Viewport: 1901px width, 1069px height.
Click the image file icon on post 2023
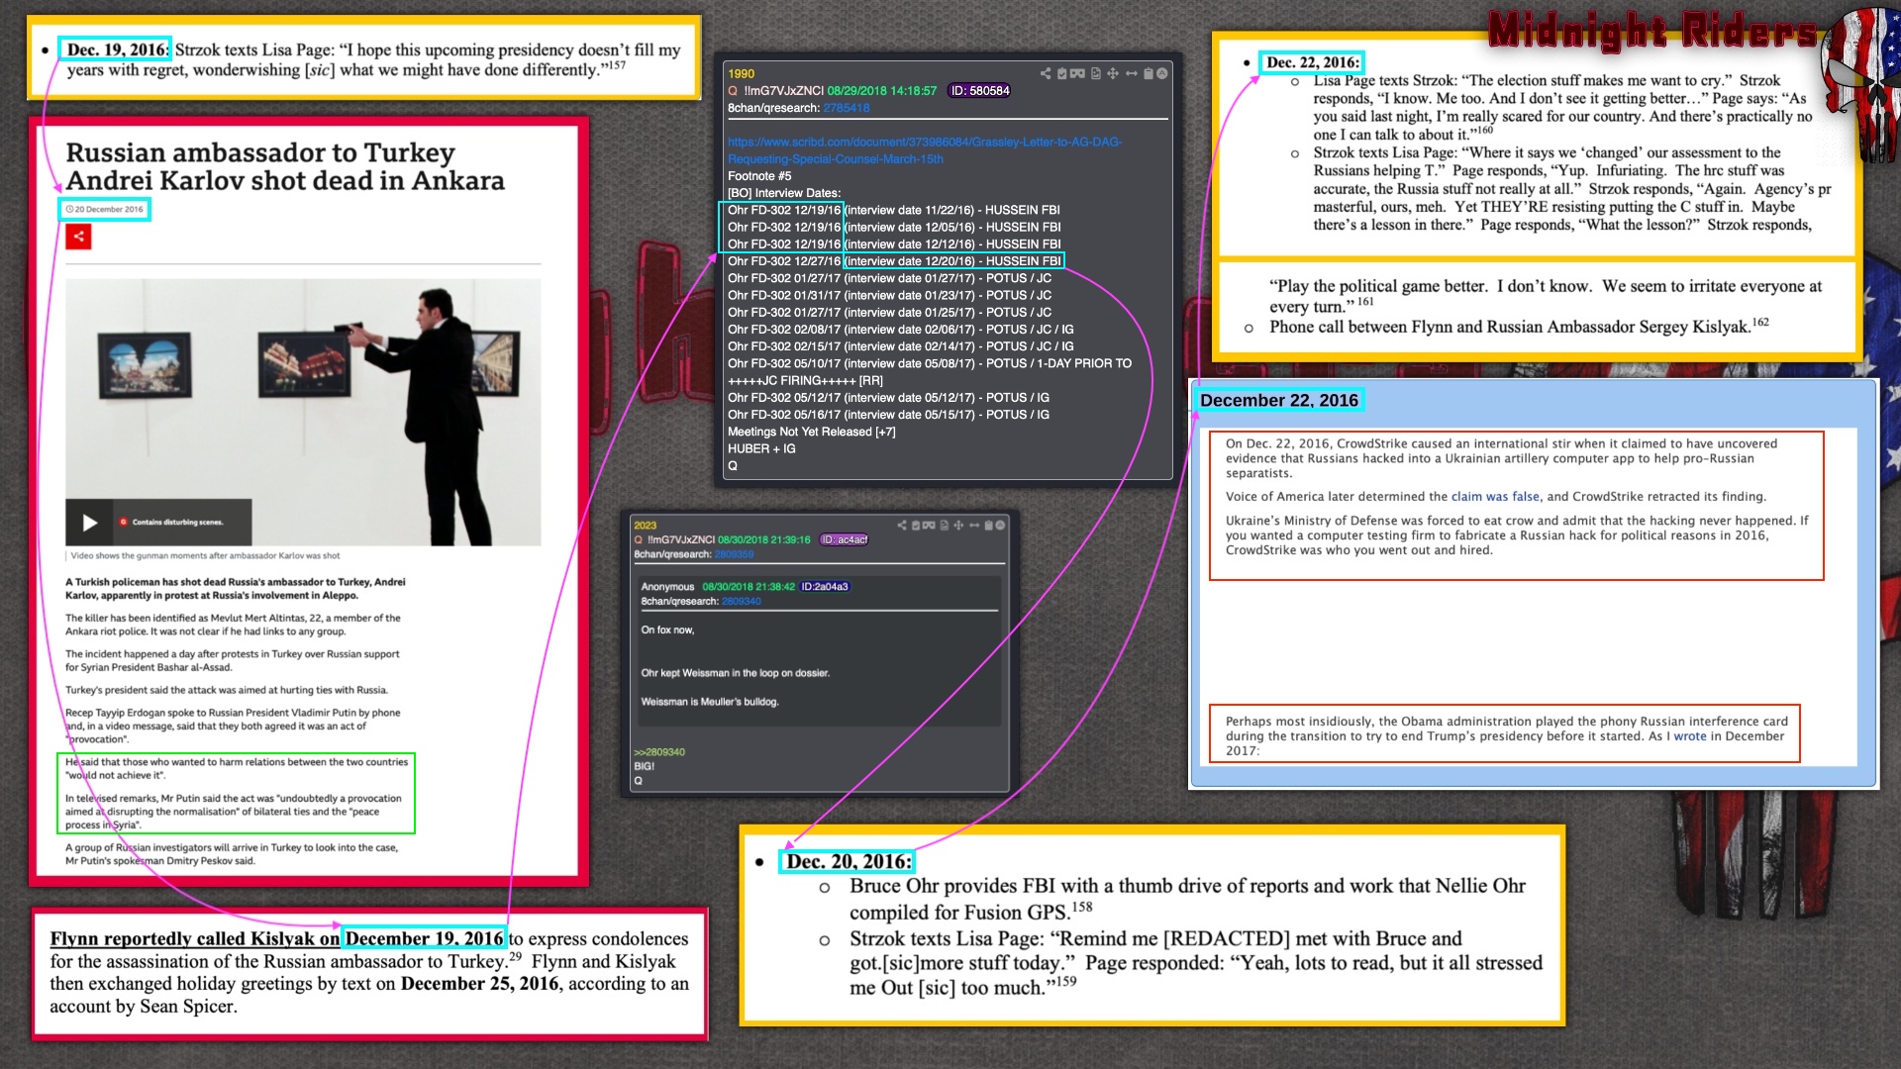pos(945,525)
